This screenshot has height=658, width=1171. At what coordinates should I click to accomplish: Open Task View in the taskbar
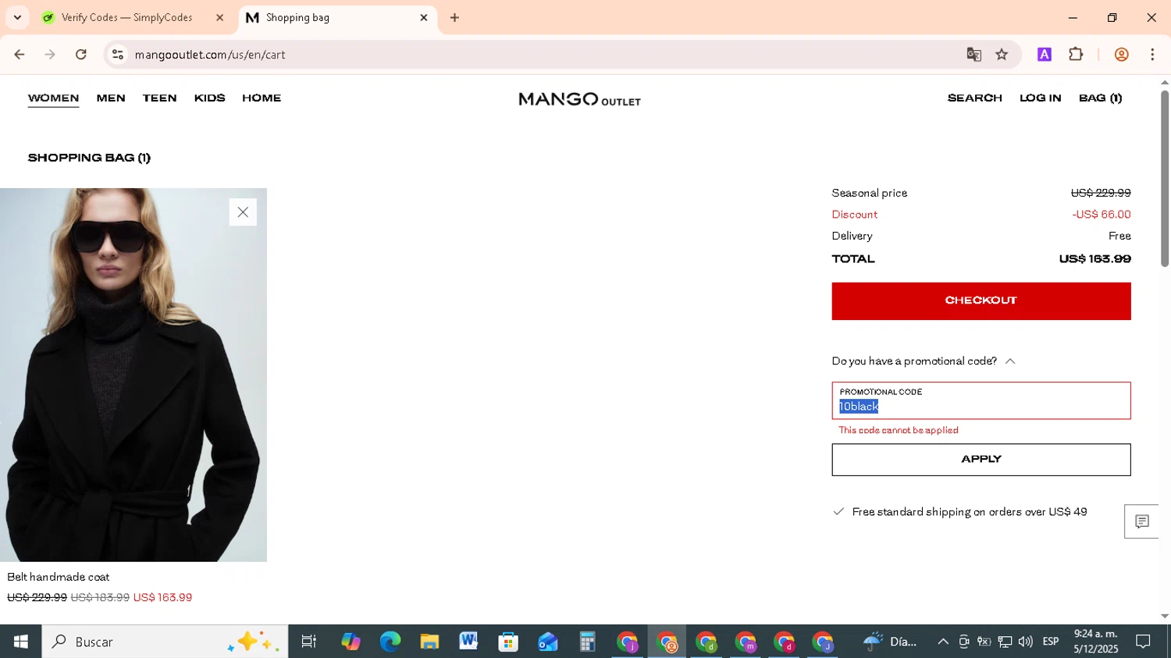click(308, 642)
